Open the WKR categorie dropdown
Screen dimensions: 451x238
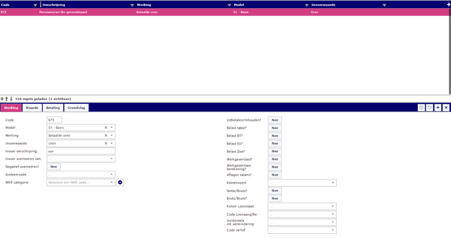click(x=81, y=182)
